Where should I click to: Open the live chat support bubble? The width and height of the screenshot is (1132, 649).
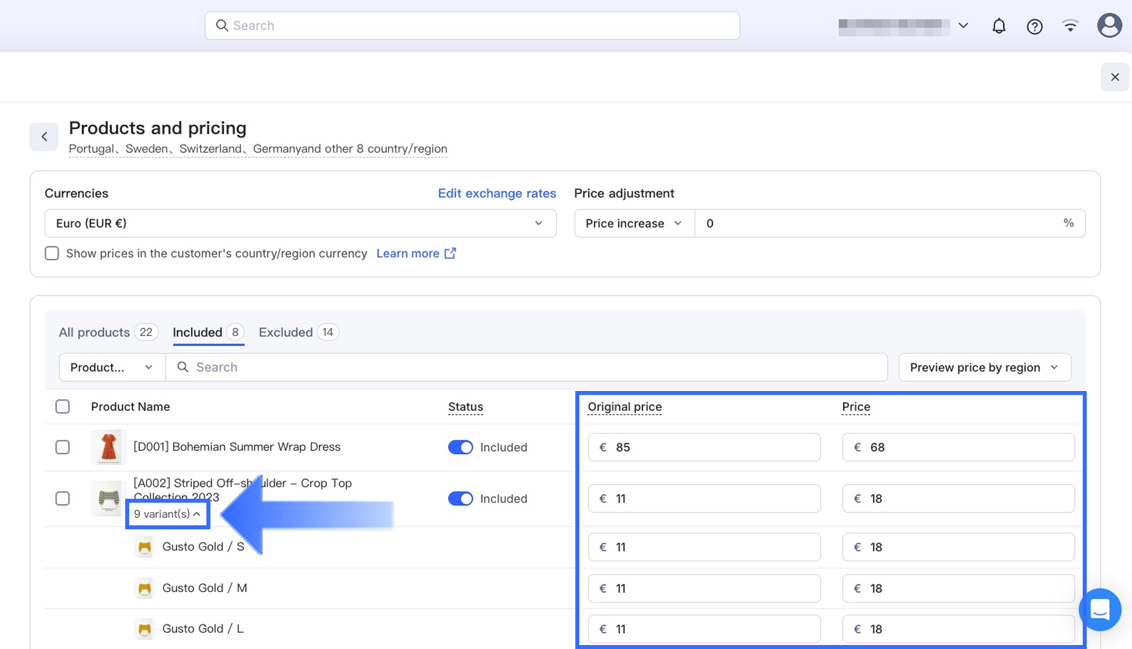[x=1099, y=609]
